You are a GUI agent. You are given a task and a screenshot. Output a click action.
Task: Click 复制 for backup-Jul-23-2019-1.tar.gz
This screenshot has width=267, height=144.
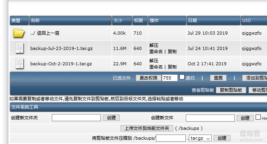pos(172,52)
